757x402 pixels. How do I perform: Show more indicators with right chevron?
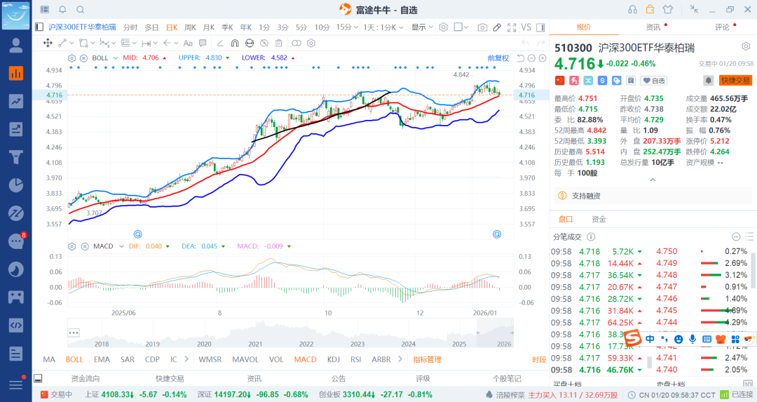400,359
